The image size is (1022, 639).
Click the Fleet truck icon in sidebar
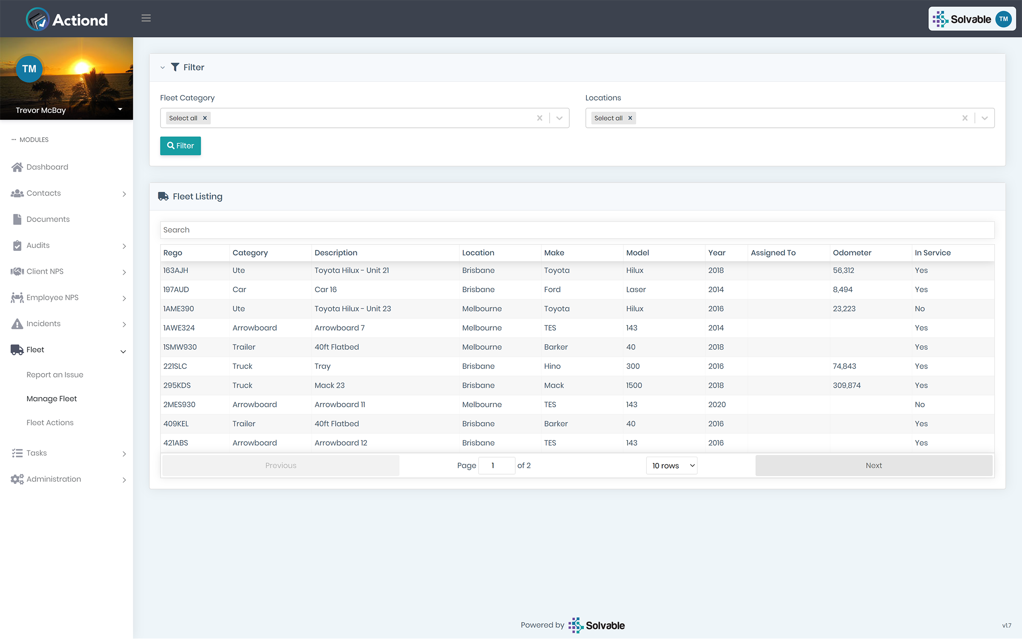pyautogui.click(x=16, y=349)
